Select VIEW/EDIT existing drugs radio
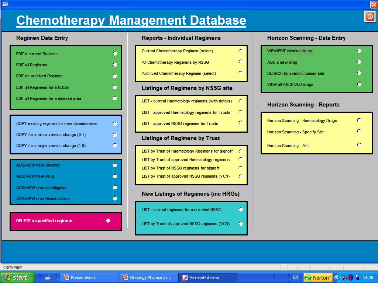Image resolution: width=378 pixels, height=283 pixels. pos(359,50)
